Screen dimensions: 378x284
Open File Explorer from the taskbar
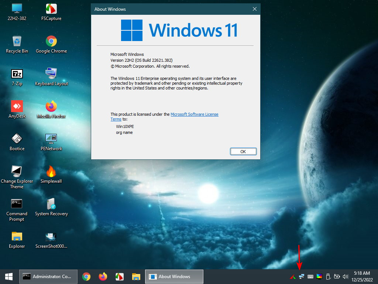pos(136,277)
